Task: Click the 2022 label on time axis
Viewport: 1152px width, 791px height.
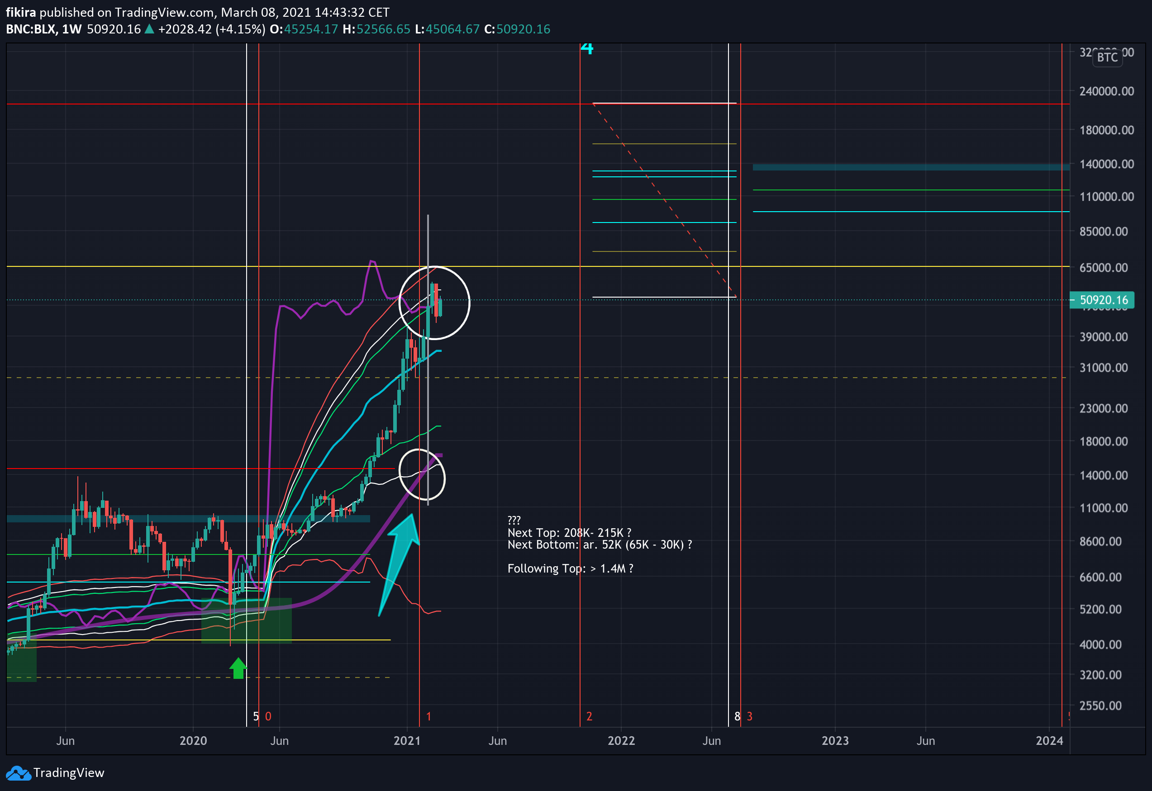Action: 621,741
